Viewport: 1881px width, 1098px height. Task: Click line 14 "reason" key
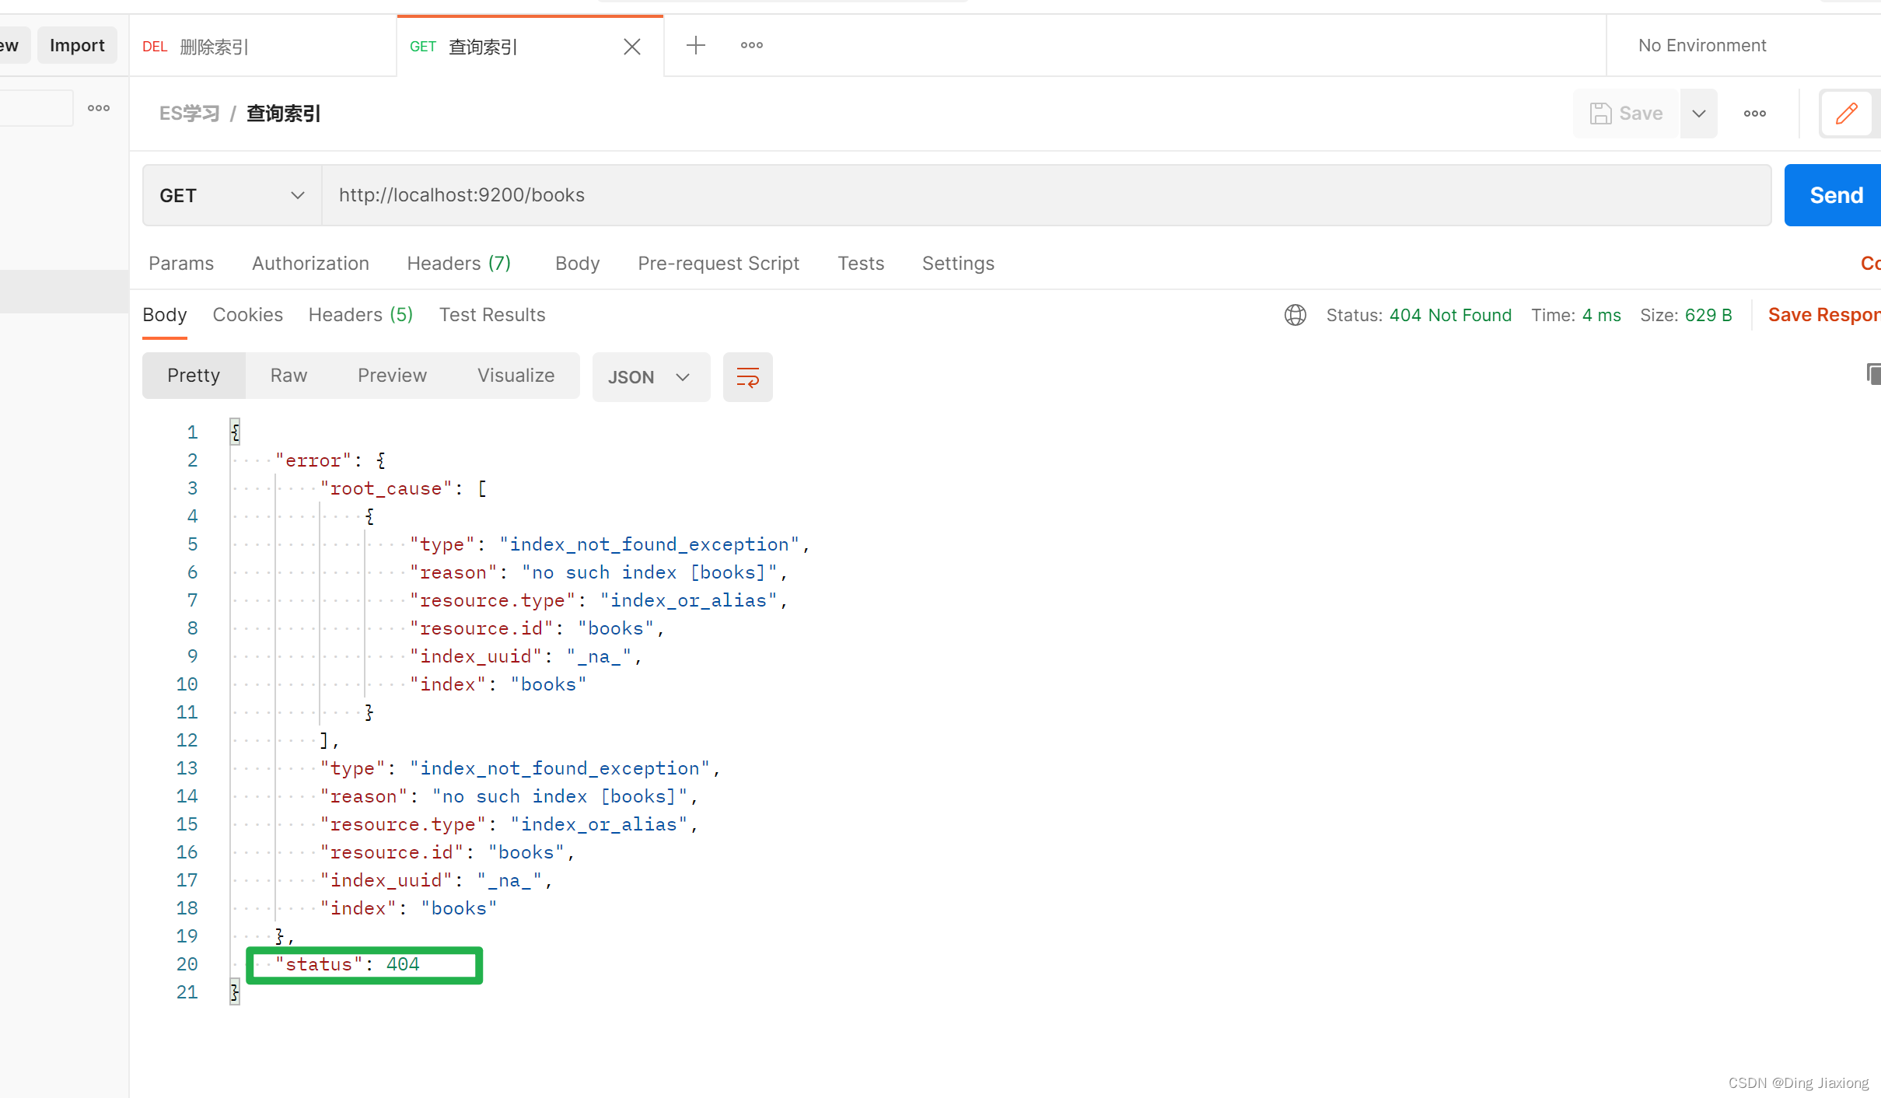click(x=364, y=796)
